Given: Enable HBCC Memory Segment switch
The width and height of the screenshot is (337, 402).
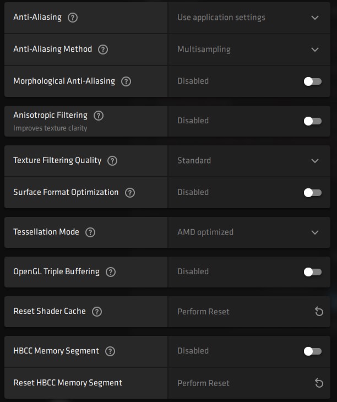Looking at the screenshot, I should (312, 351).
